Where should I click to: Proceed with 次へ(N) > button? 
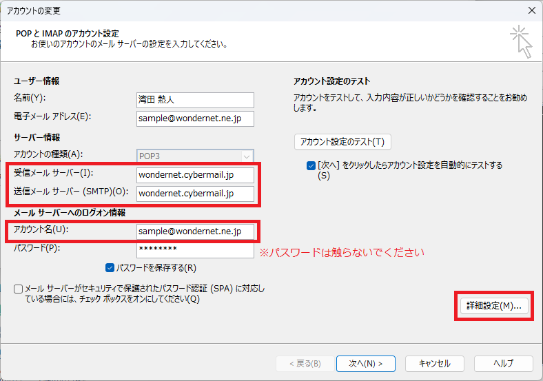pos(366,364)
